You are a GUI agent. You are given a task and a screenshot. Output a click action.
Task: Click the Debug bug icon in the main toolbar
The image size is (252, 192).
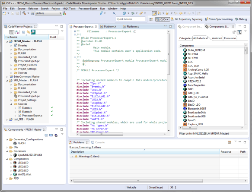tap(133, 13)
